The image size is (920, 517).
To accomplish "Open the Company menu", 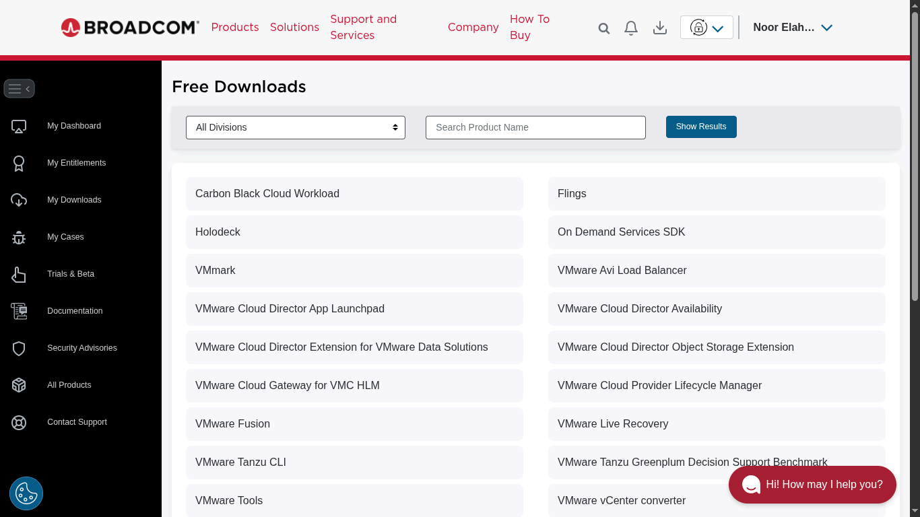I will (x=473, y=28).
